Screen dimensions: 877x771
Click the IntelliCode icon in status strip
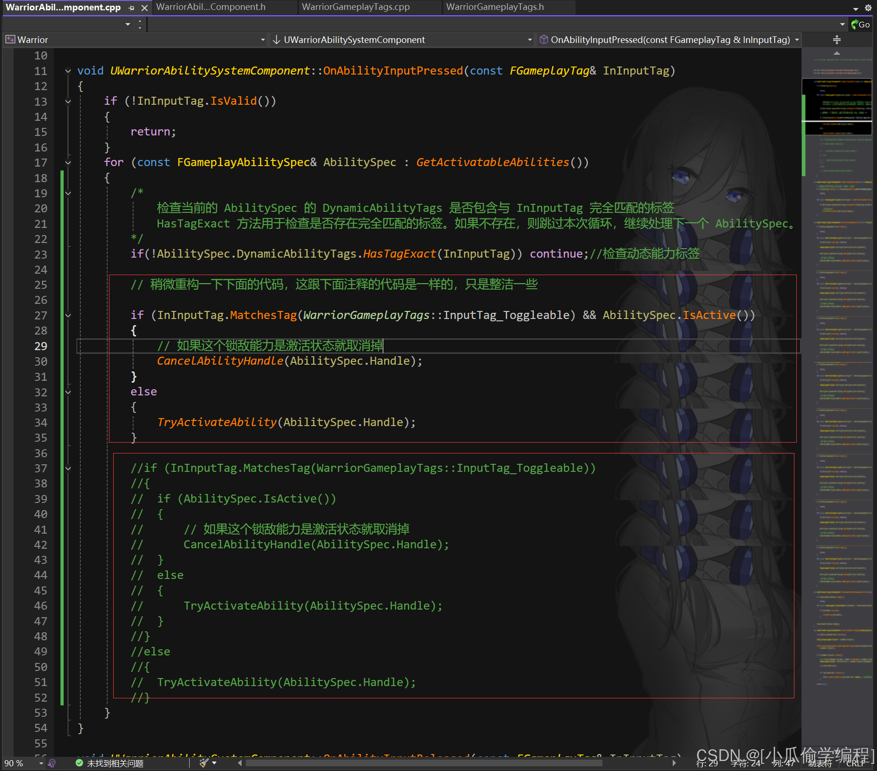pyautogui.click(x=52, y=763)
